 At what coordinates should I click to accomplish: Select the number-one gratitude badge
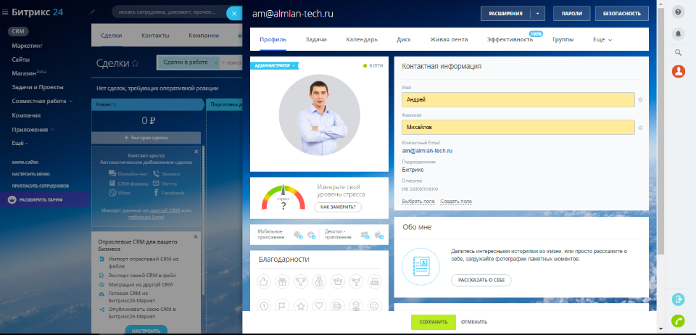tap(264, 305)
